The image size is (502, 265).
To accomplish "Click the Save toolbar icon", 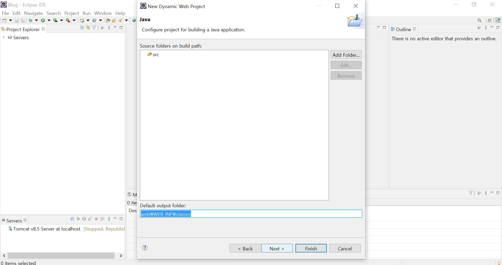I will pos(17,20).
